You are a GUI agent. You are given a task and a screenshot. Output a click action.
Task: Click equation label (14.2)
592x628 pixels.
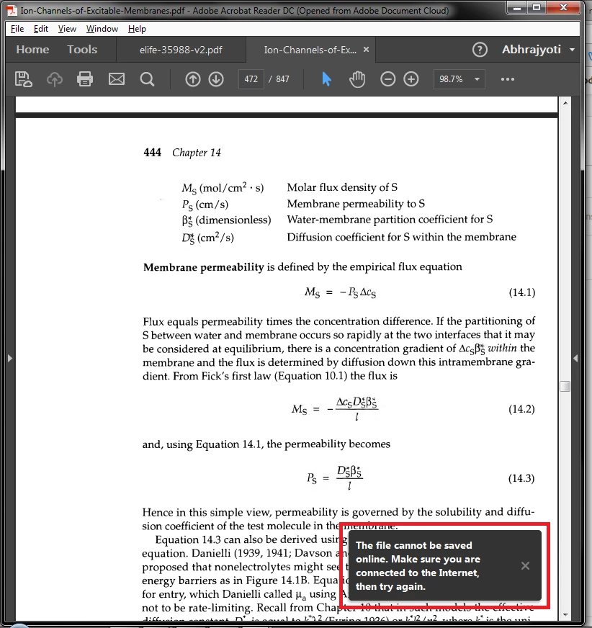pos(521,409)
